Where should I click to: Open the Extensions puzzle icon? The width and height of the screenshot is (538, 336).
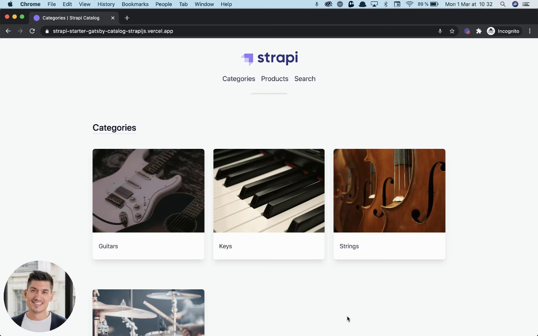click(479, 31)
